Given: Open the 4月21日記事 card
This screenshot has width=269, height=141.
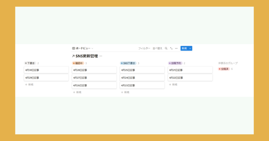Looking at the screenshot, I should pos(190,70).
